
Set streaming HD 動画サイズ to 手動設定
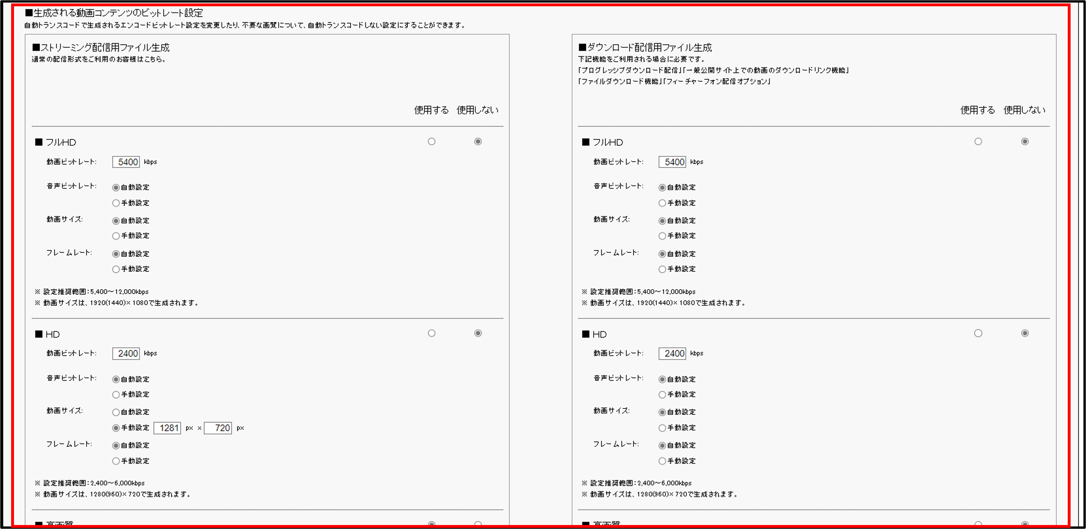coord(116,428)
